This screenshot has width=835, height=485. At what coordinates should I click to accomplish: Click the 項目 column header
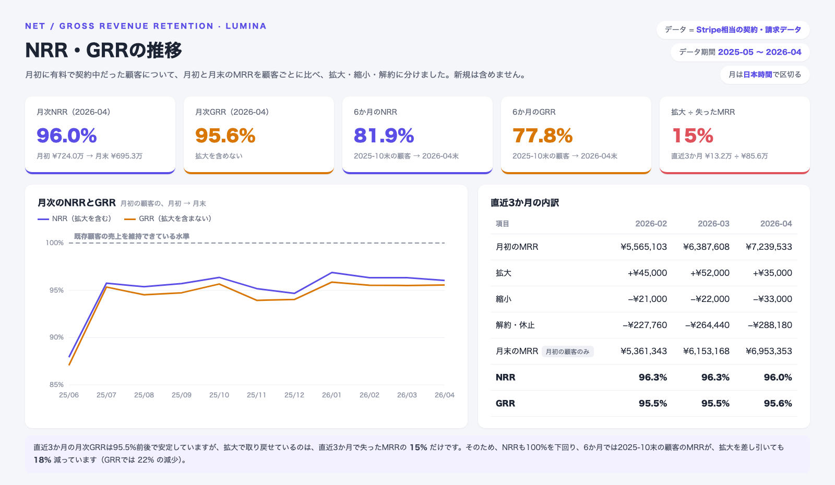coord(502,224)
